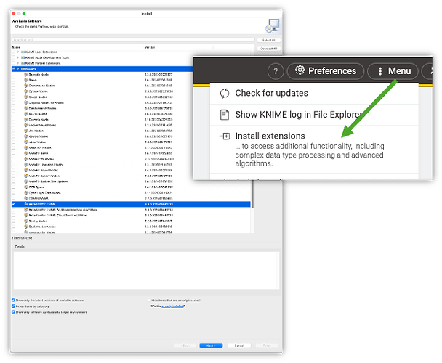Click the install wizard icon at top right
This screenshot has width=442, height=363.
270,27
